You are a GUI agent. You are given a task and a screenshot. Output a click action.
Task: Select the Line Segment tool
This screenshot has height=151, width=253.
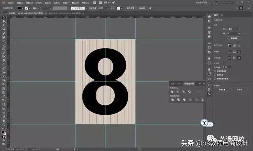[4, 45]
